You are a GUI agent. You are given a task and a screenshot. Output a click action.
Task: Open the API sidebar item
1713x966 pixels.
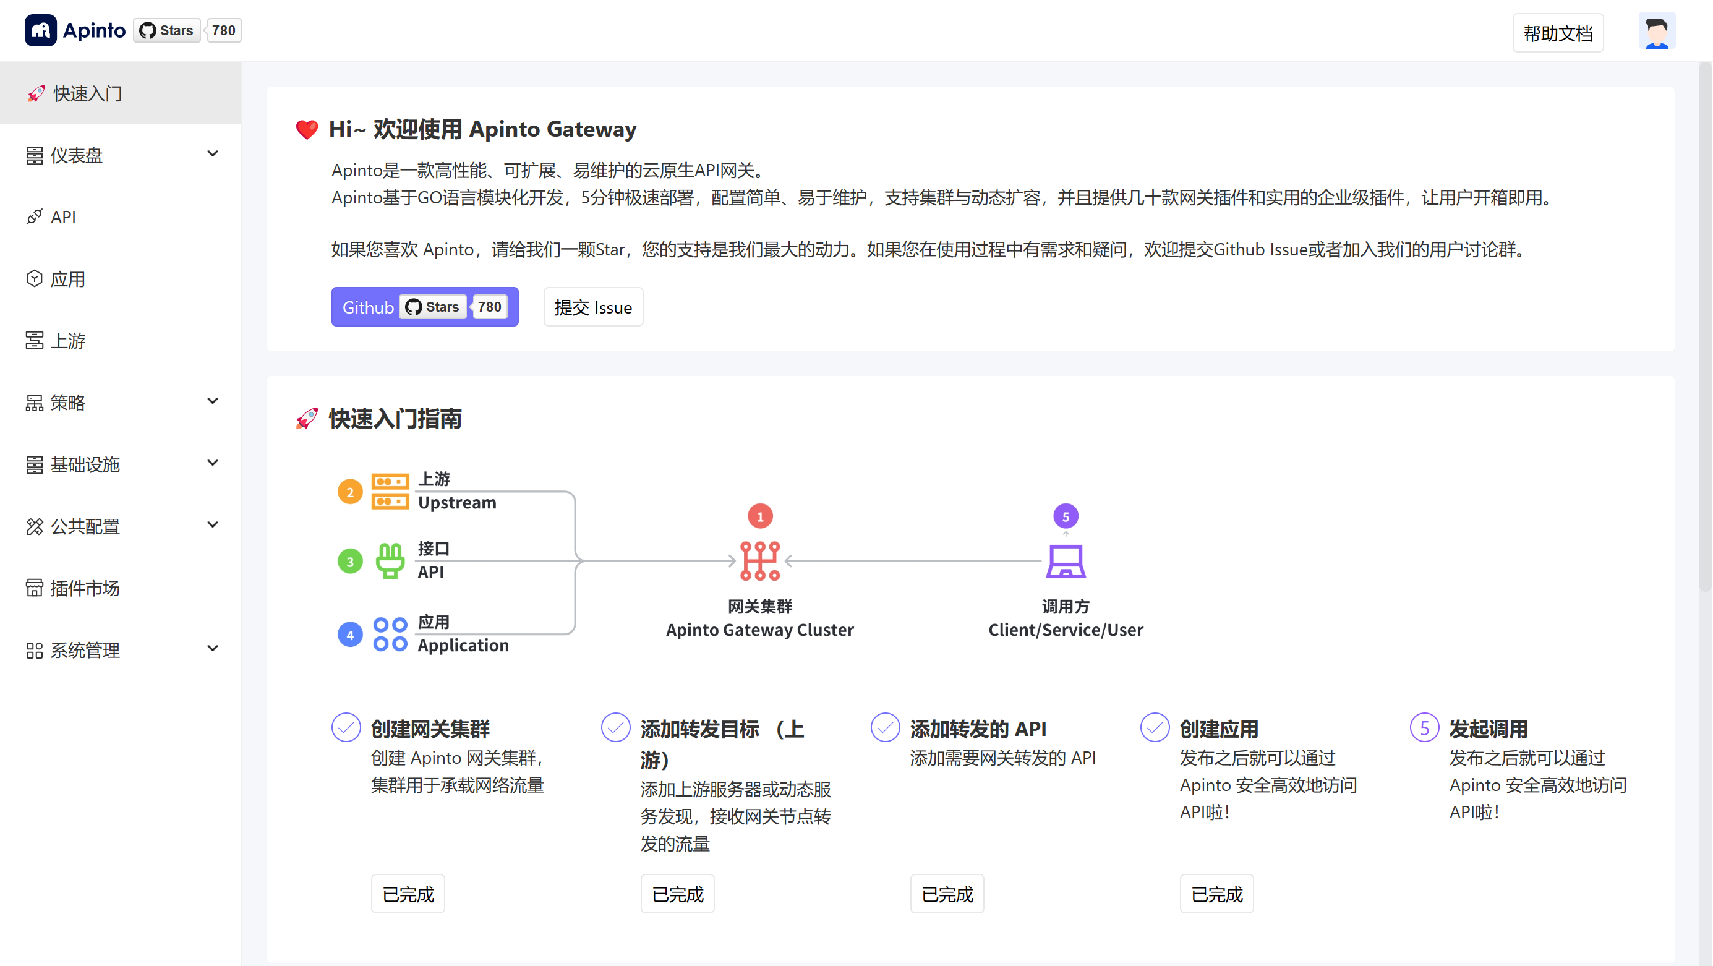(x=121, y=216)
